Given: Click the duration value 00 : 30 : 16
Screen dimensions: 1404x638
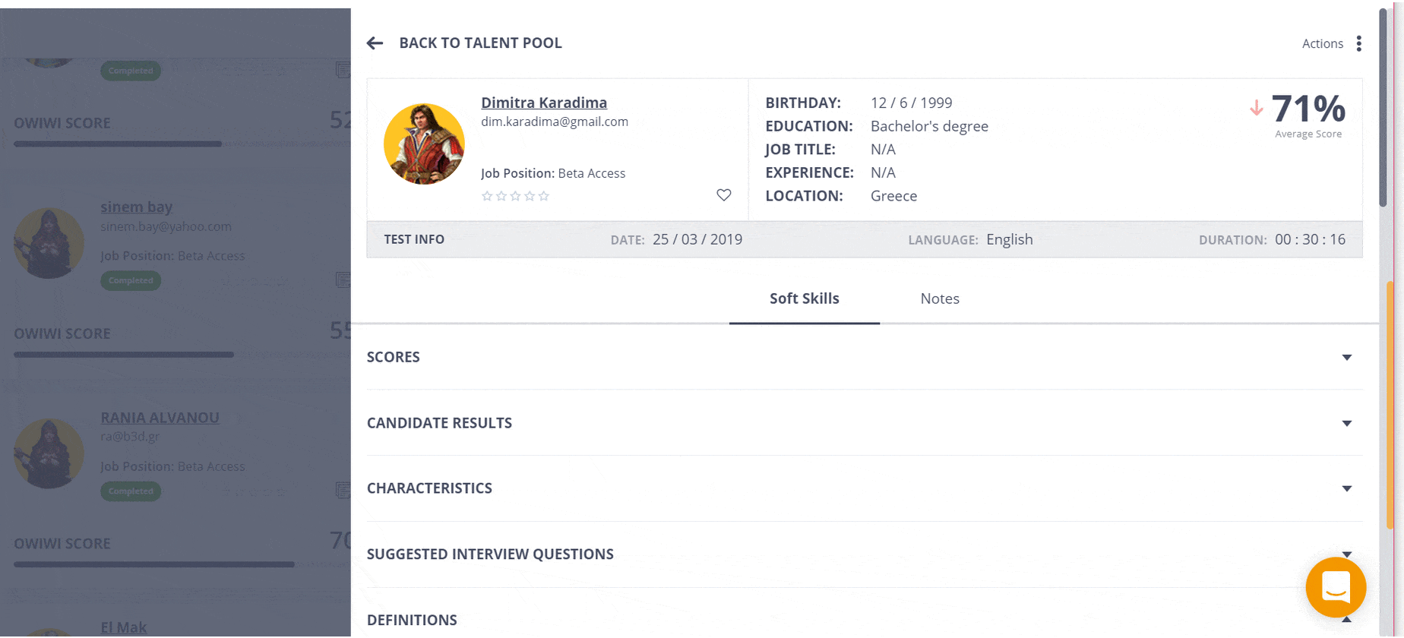Looking at the screenshot, I should coord(1311,239).
